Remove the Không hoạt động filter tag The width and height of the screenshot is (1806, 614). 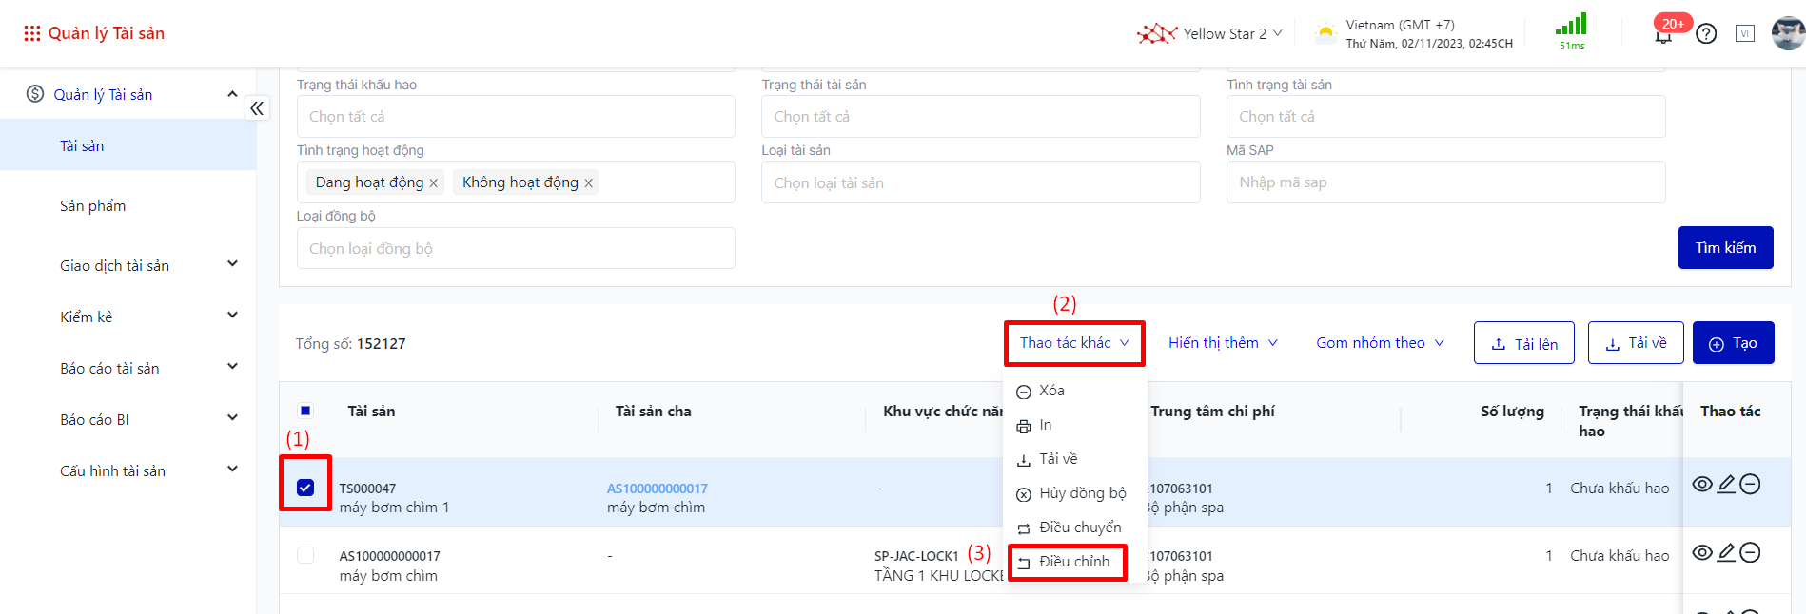[x=588, y=183]
